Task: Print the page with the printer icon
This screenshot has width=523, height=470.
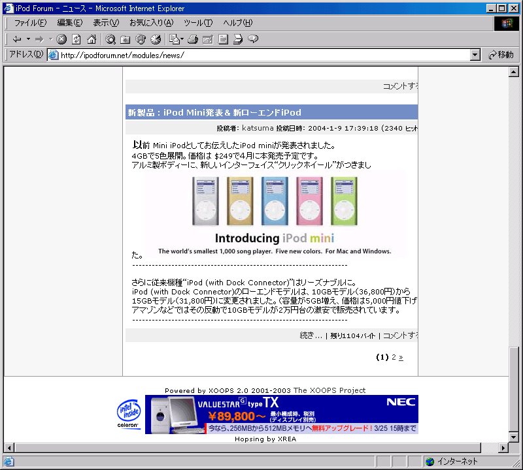Action: point(193,39)
